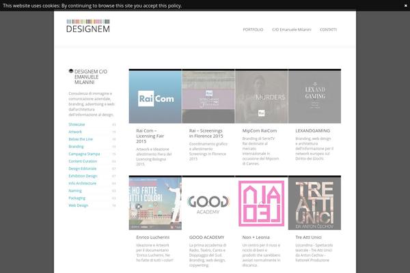Screen dimensions: 410x273
Task: Open the Rai Screenings in Florence thumbnail
Action: click(x=208, y=97)
